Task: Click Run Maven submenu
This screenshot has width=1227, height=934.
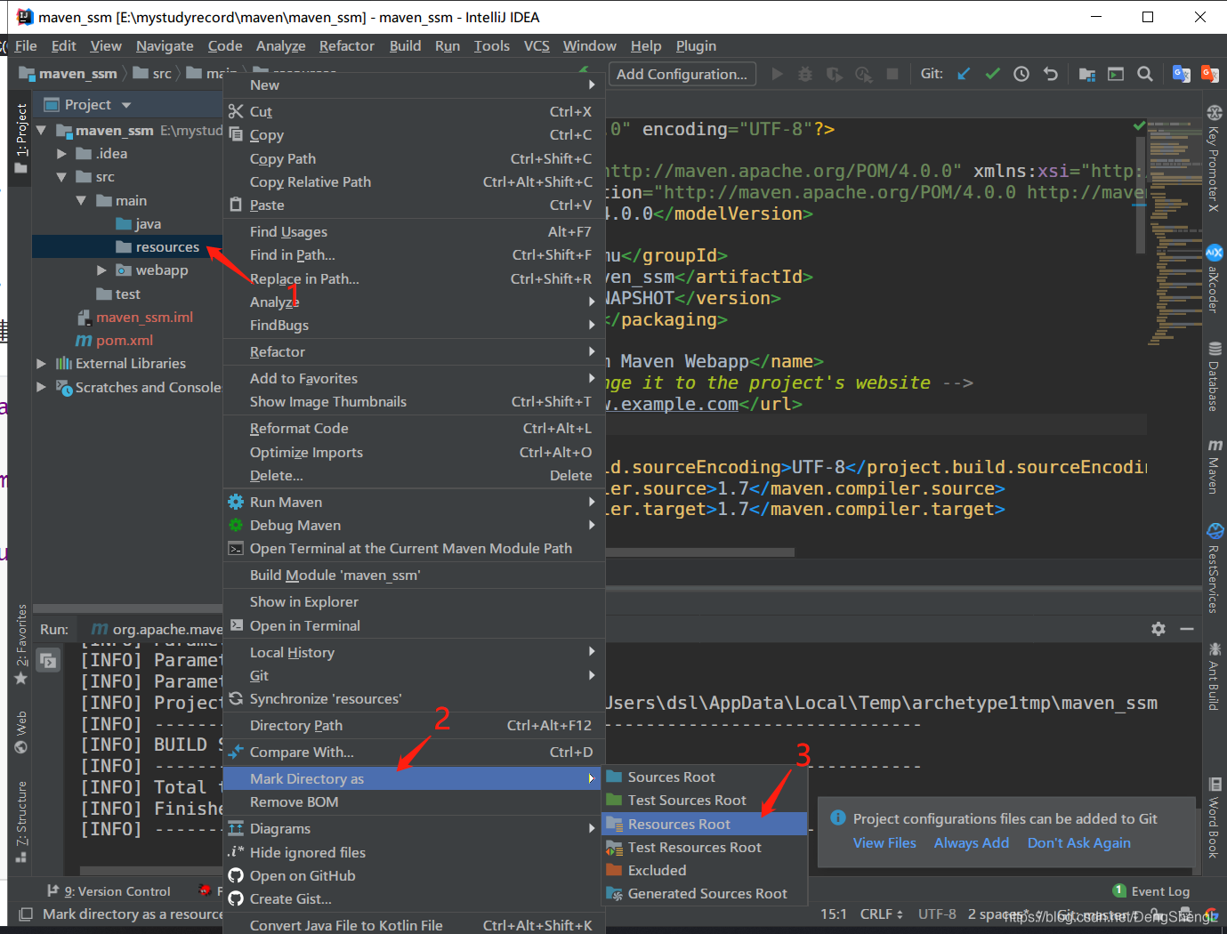Action: point(414,503)
